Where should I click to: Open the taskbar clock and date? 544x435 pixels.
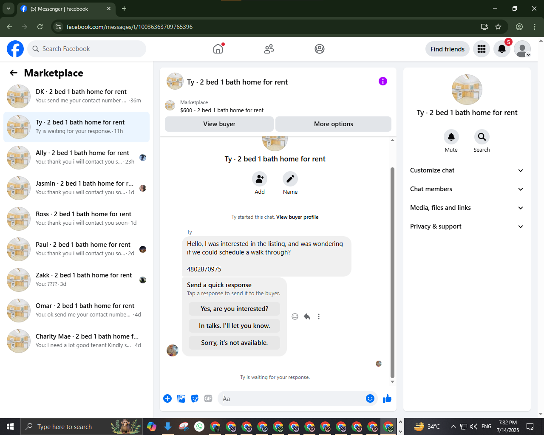[x=508, y=427]
